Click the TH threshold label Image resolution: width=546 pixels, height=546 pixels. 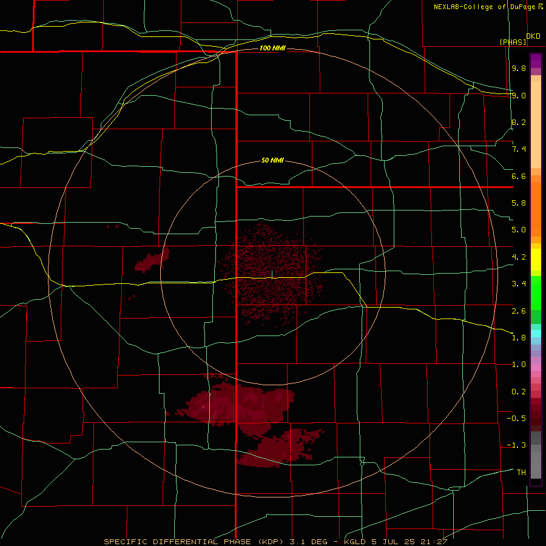[x=521, y=473]
